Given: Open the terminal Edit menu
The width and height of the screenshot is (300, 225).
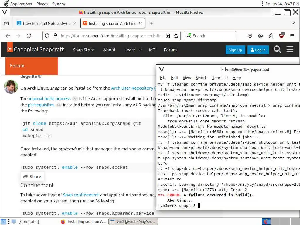Looking at the screenshot, I should click(175, 78).
